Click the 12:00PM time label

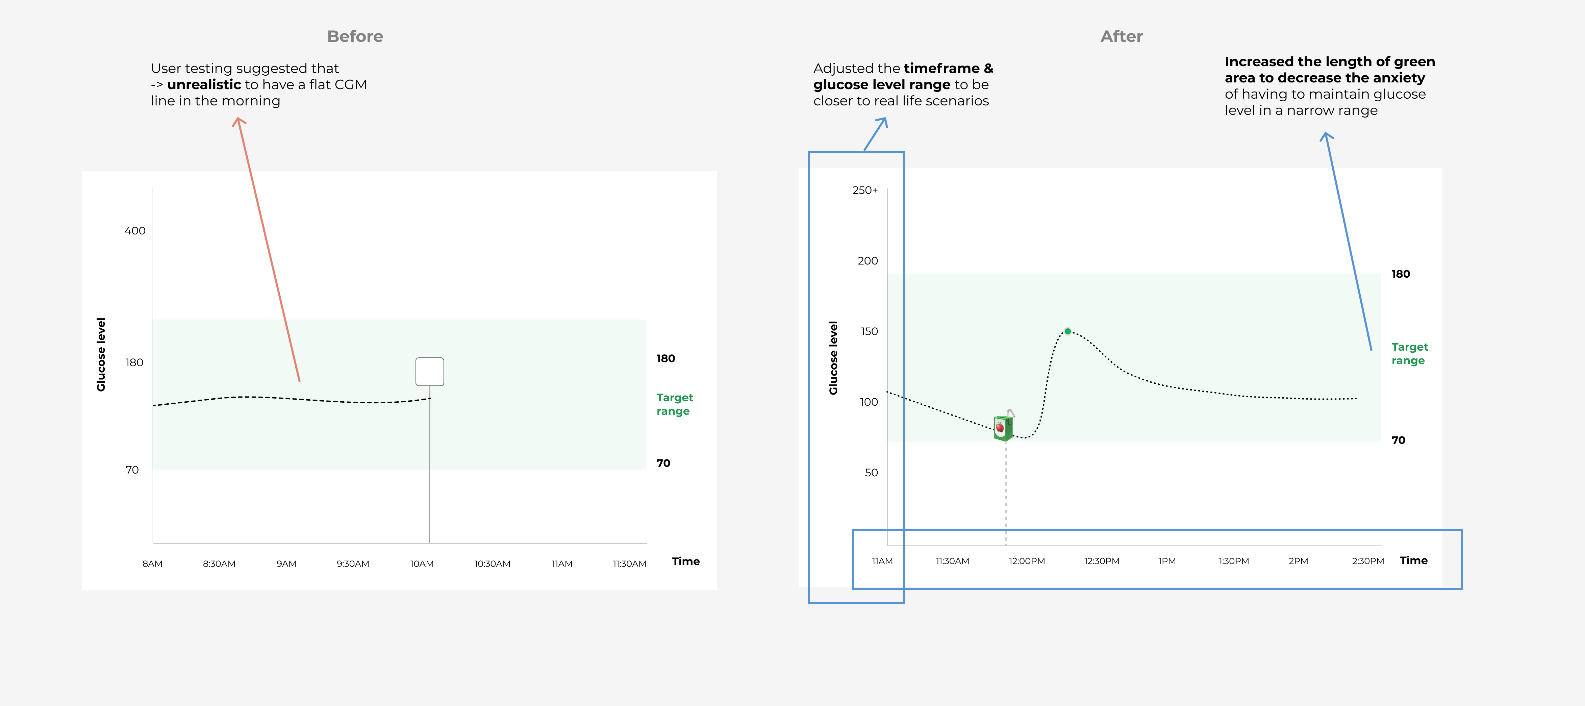[x=1027, y=561]
